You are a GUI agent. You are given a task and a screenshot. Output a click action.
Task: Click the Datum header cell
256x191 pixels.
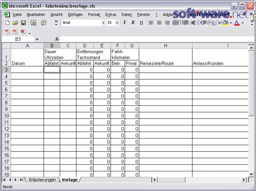(27, 63)
